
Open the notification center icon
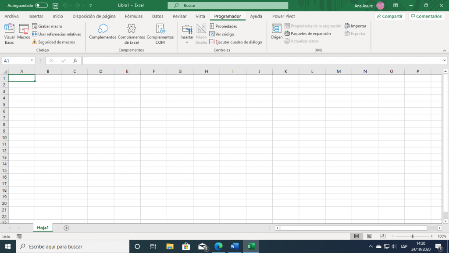coord(438,246)
